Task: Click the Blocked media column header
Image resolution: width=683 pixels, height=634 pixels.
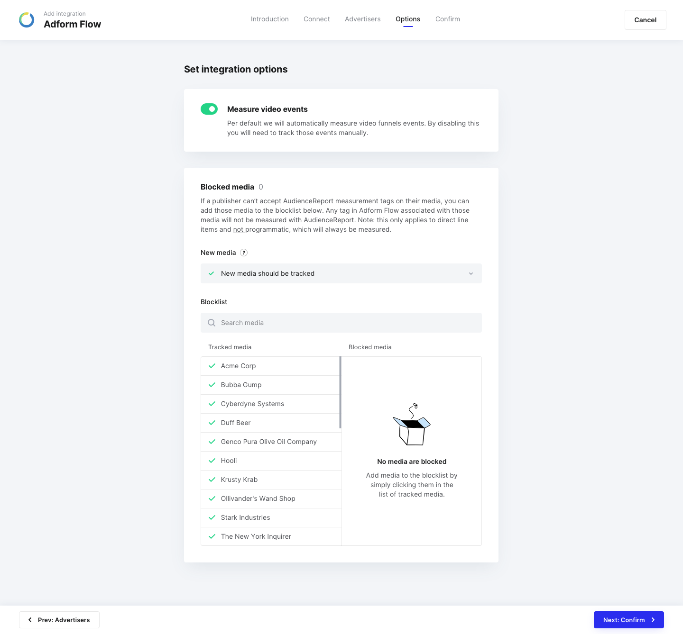Action: click(370, 347)
